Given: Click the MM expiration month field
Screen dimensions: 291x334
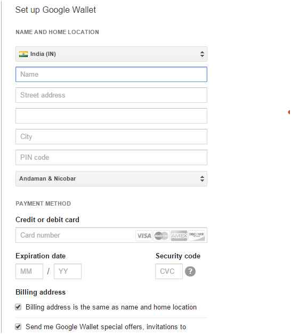Looking at the screenshot, I should pos(29,271).
